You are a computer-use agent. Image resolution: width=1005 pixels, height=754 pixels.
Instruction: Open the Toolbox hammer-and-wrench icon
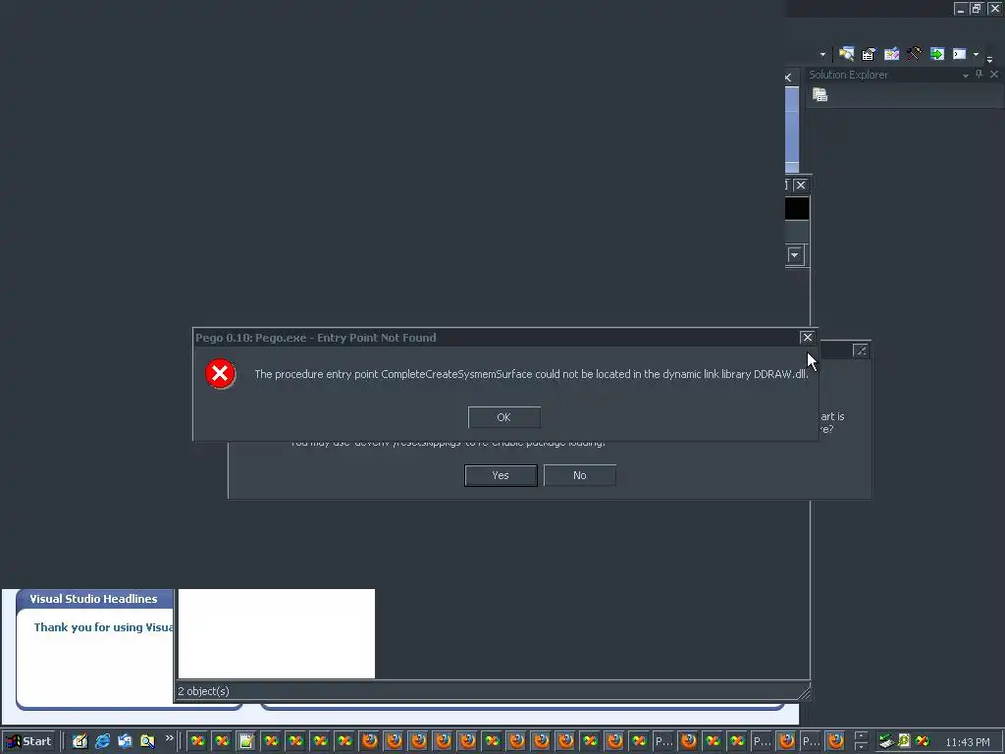(x=914, y=54)
